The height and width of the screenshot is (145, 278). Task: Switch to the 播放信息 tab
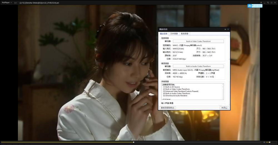point(163,34)
